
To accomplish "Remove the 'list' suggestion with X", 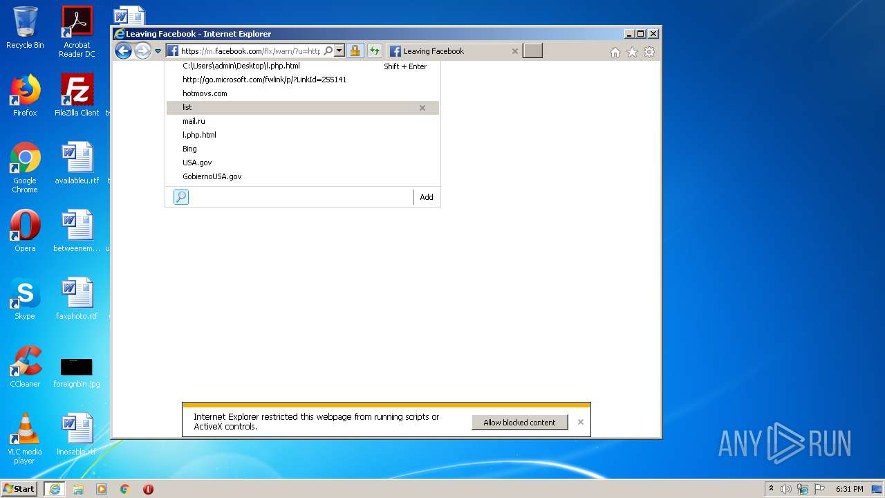I will coord(422,108).
